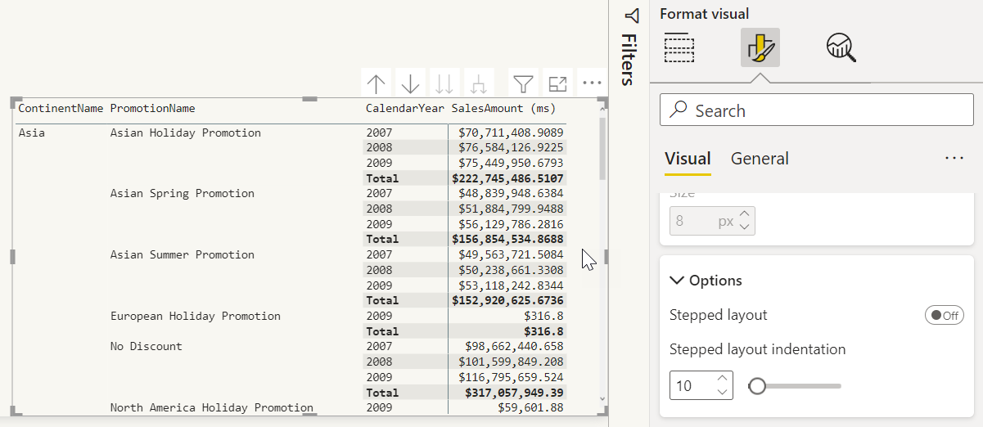Go to next level in hierarchy icon
This screenshot has height=427, width=983.
pyautogui.click(x=444, y=83)
